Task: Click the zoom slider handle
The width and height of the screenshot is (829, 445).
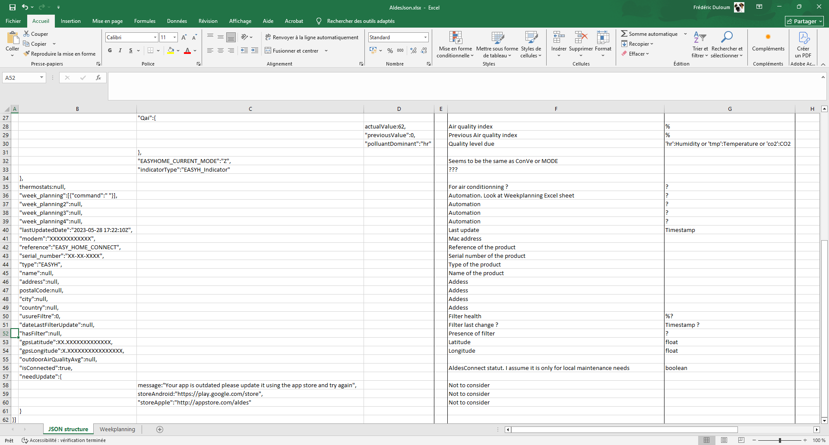Action: tap(780, 440)
